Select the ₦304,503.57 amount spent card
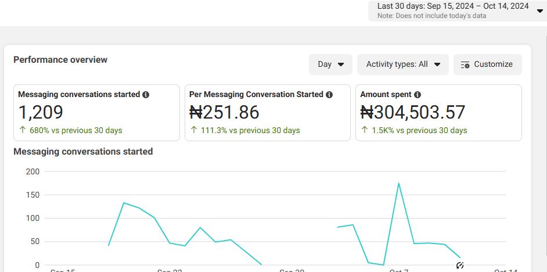 (x=438, y=113)
